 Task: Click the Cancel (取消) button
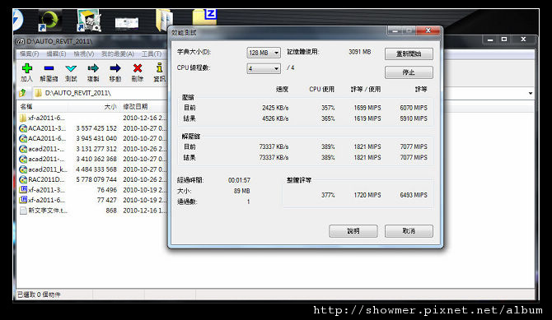tap(409, 231)
